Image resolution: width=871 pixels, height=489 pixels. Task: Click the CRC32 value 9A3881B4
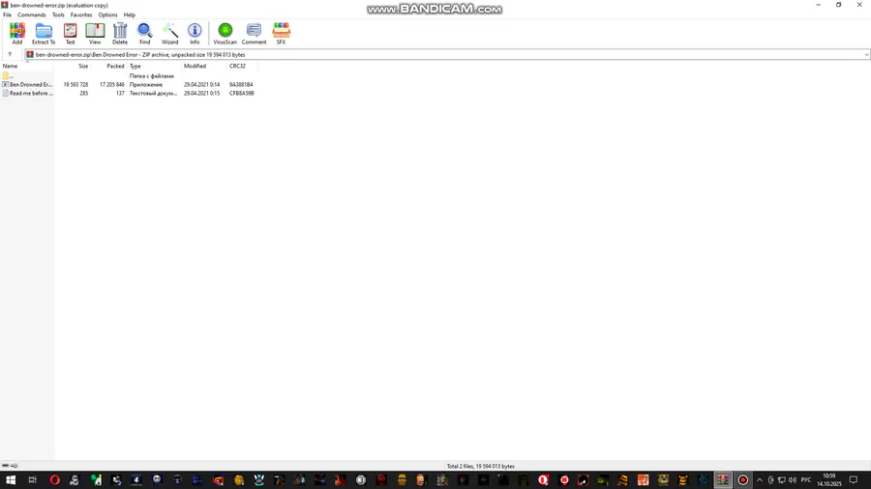[241, 85]
